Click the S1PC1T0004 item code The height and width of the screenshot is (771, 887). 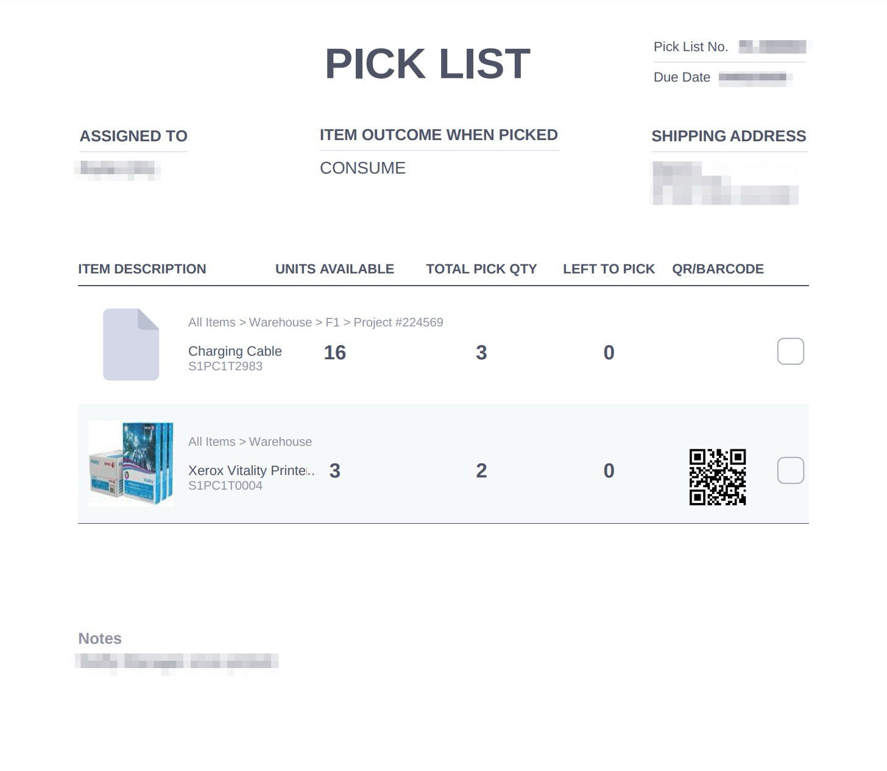225,485
